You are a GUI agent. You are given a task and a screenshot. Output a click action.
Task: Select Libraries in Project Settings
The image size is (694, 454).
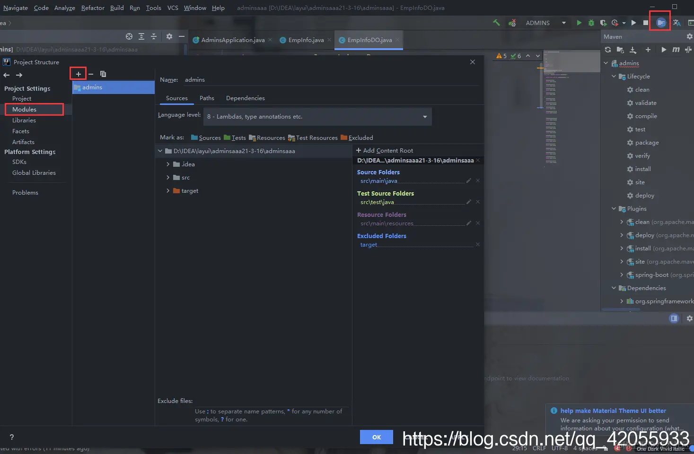pyautogui.click(x=24, y=120)
